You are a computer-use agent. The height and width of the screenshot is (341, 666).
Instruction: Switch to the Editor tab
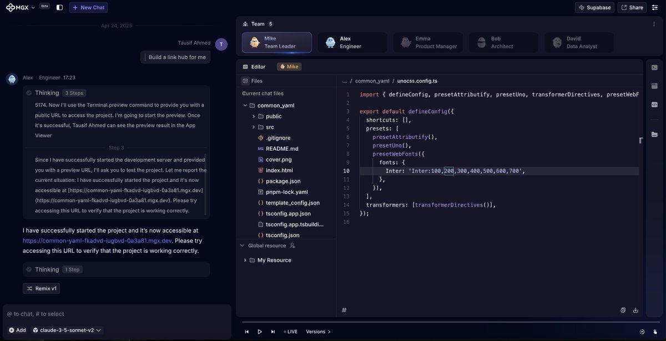pyautogui.click(x=254, y=67)
